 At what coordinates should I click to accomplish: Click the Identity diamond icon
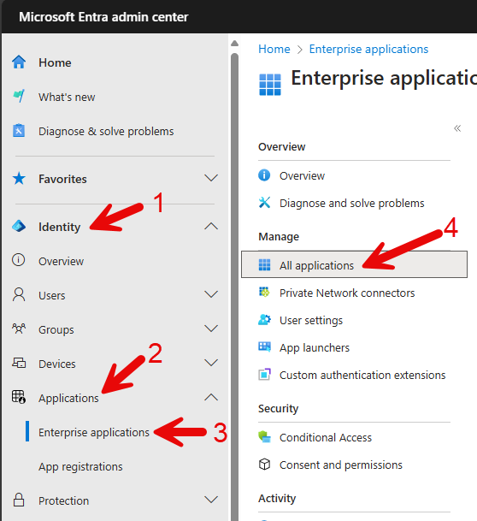pyautogui.click(x=19, y=226)
